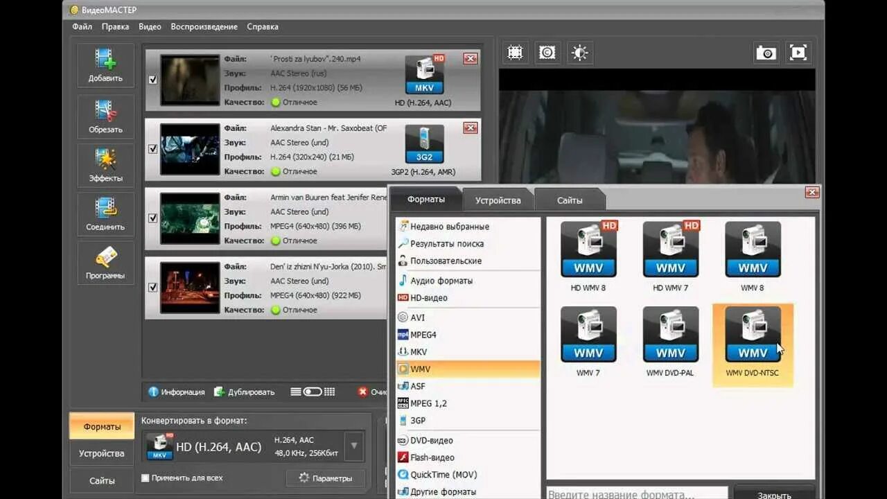Viewport: 887px width, 499px height.
Task: Toggle checkbox of Alexandra Stan file
Action: (152, 149)
